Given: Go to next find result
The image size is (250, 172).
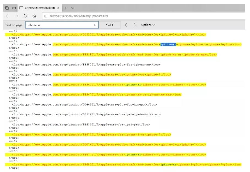Looking at the screenshot, I should [x=135, y=25].
